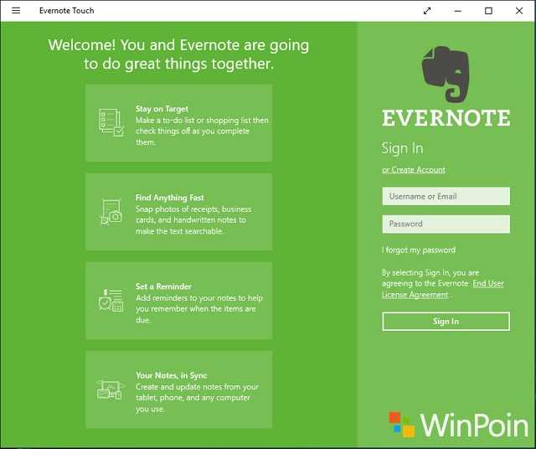This screenshot has height=449, width=536.
Task: Click the Stay on Target checklist icon
Action: [111, 123]
